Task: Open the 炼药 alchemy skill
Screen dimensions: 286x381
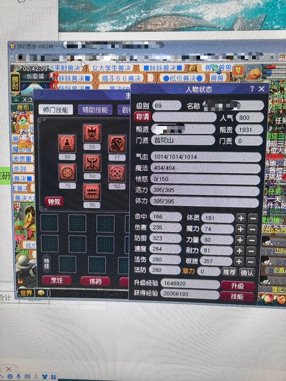Action: click(95, 281)
